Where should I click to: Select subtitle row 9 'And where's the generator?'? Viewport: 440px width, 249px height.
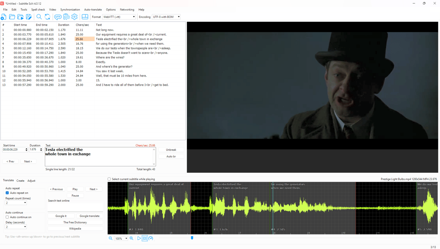(93, 67)
